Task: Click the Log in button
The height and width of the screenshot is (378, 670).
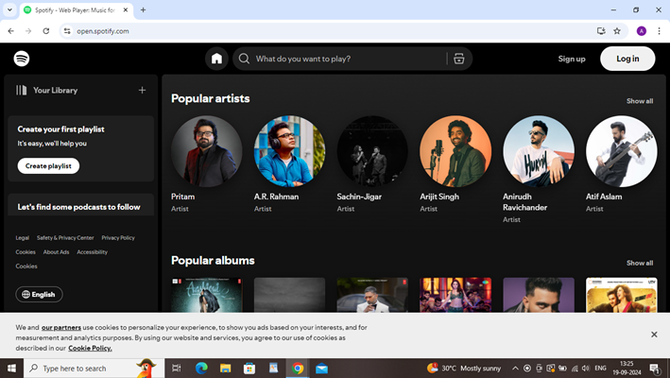Action: (627, 59)
